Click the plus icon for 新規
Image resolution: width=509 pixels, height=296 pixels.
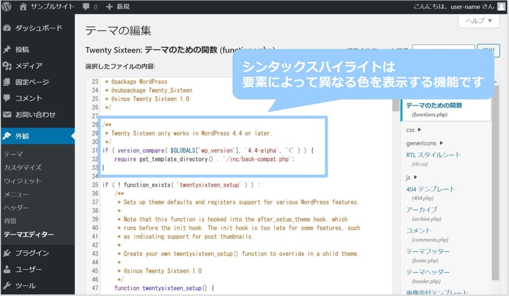coord(109,6)
